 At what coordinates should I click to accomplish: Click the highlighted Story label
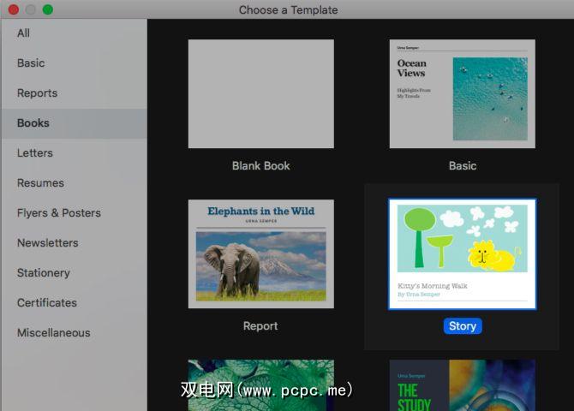(463, 325)
